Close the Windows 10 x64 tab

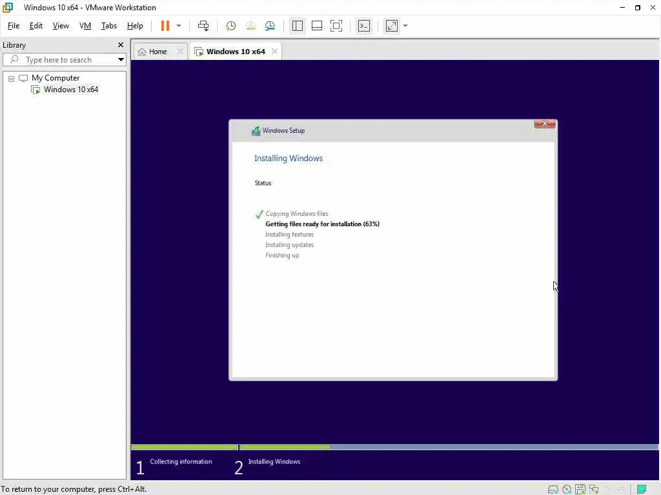coord(274,52)
